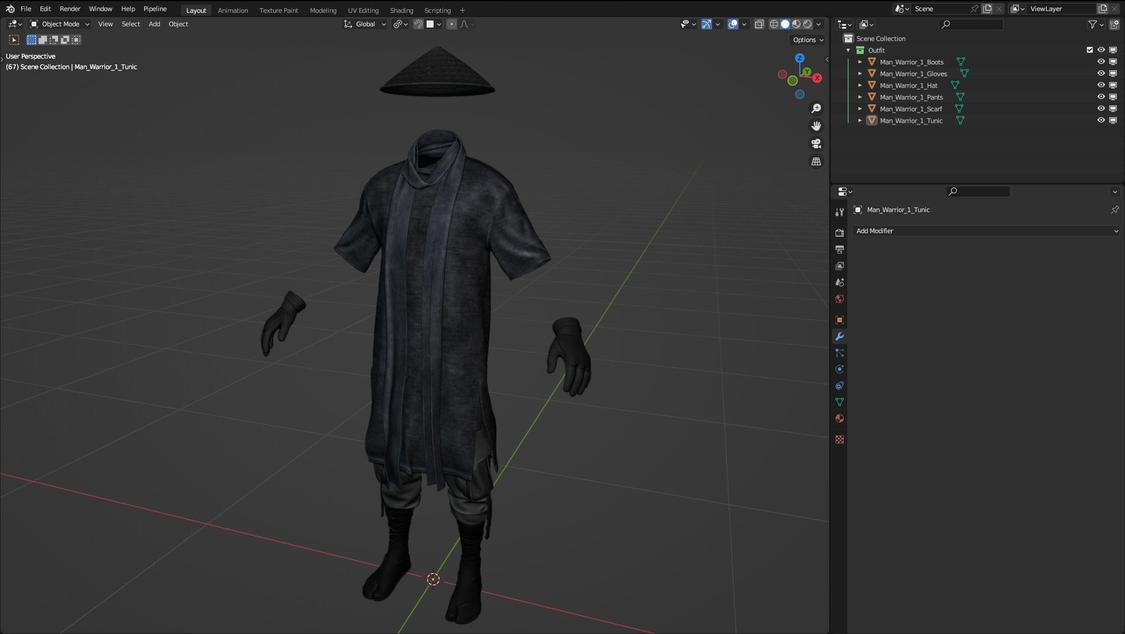Switch to the Shading workspace tab

pos(401,10)
